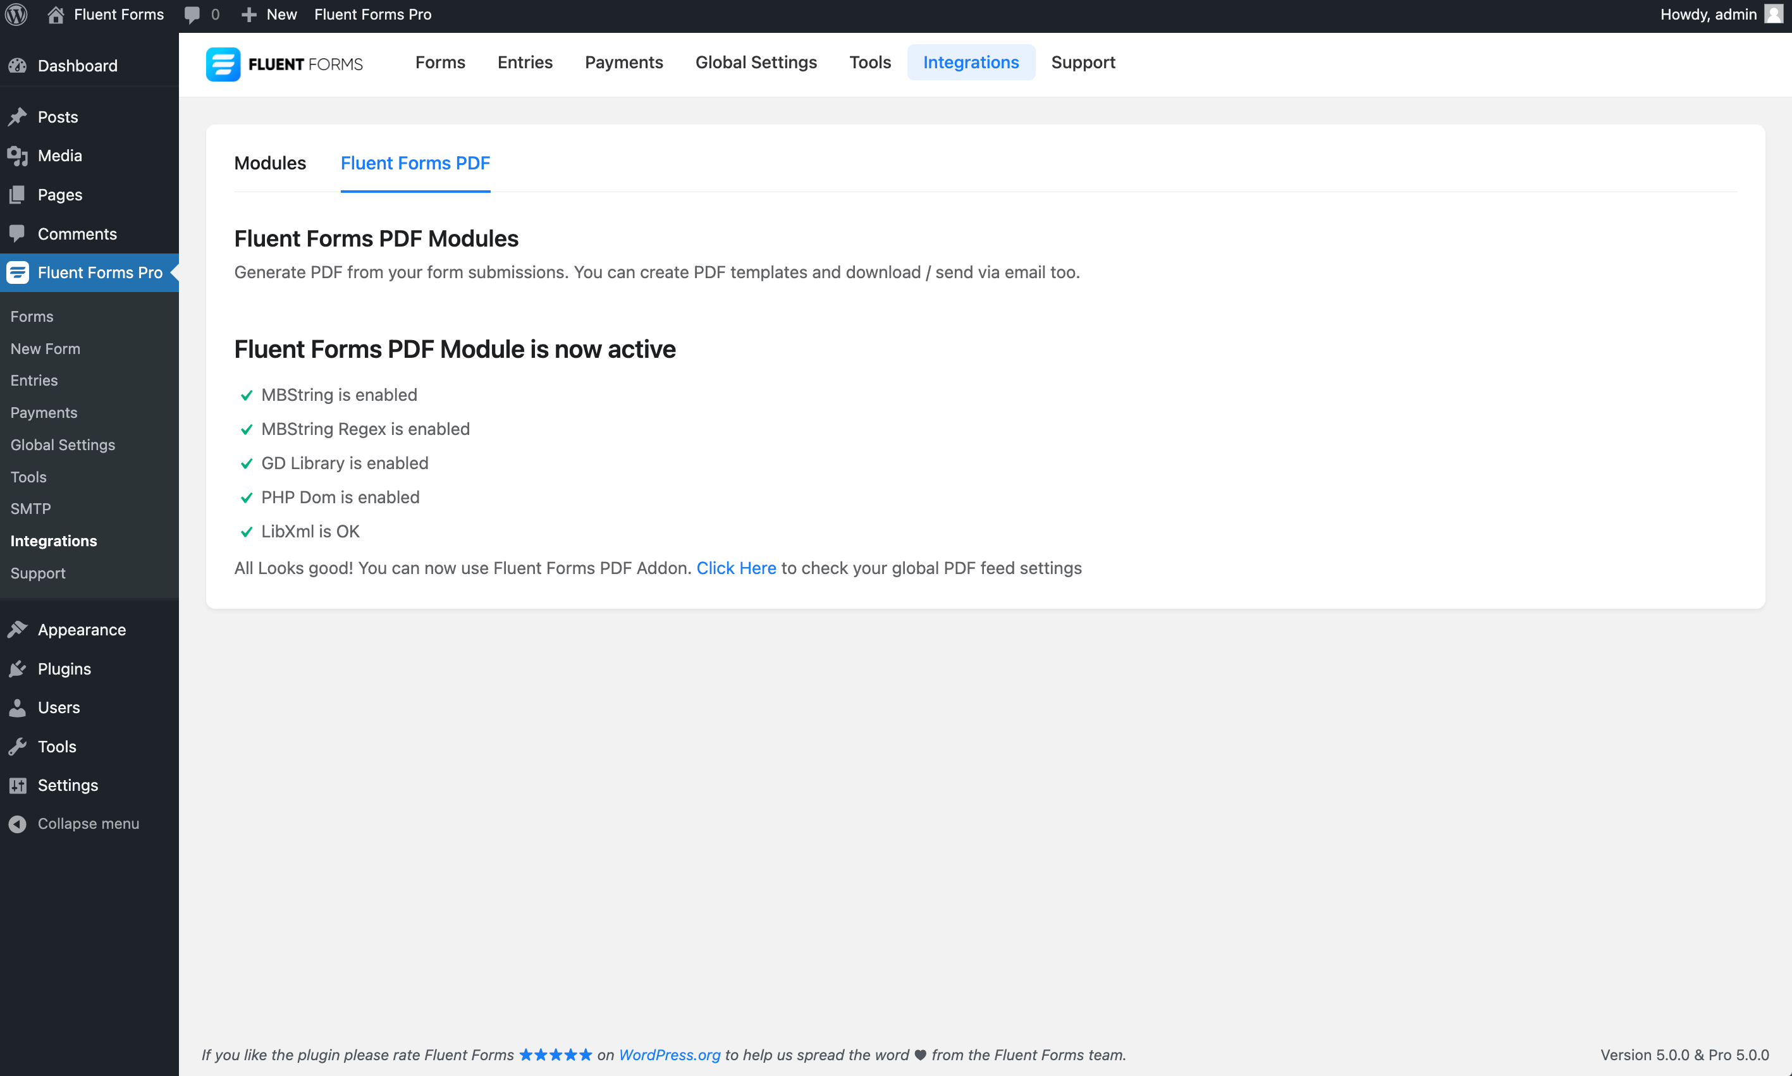Click the Fluent Forms Pro sidebar icon
This screenshot has height=1076, width=1792.
point(18,272)
